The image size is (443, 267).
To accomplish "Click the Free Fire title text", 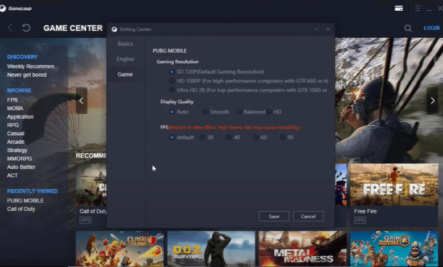I will coord(365,211).
